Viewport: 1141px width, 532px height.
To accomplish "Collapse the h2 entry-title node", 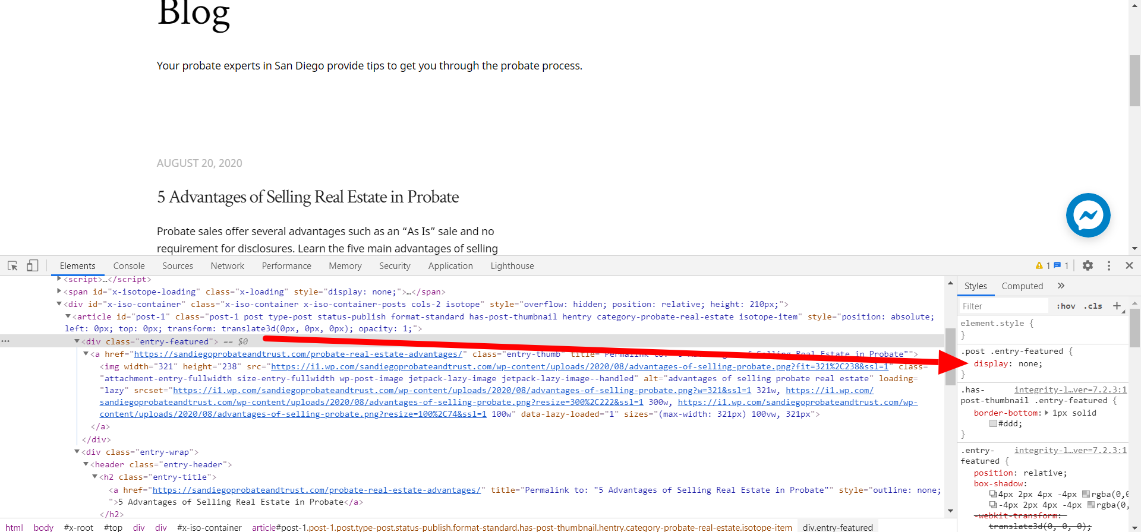I will tap(95, 476).
